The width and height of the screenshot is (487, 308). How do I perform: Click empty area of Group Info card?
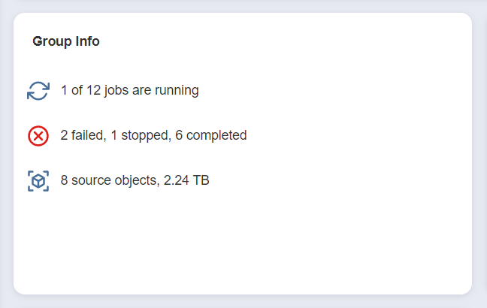click(301, 240)
